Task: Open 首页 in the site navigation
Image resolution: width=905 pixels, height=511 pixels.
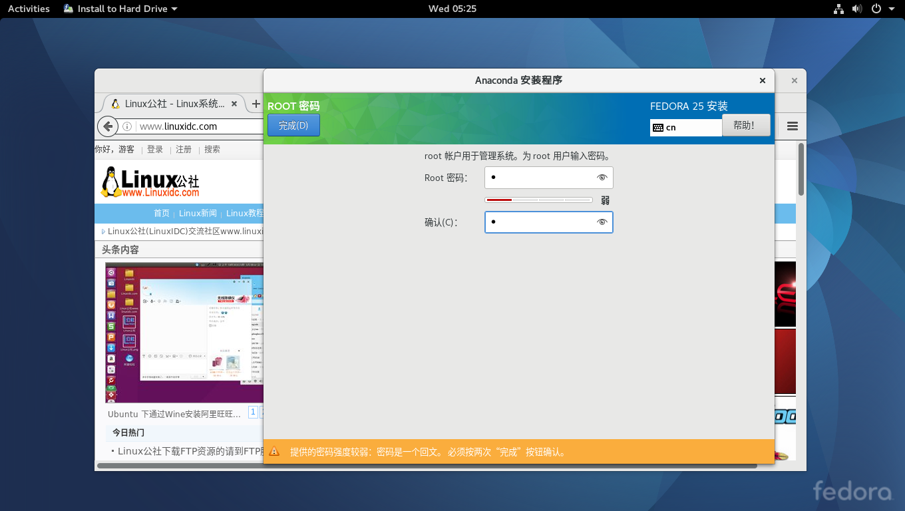Action: coord(162,213)
